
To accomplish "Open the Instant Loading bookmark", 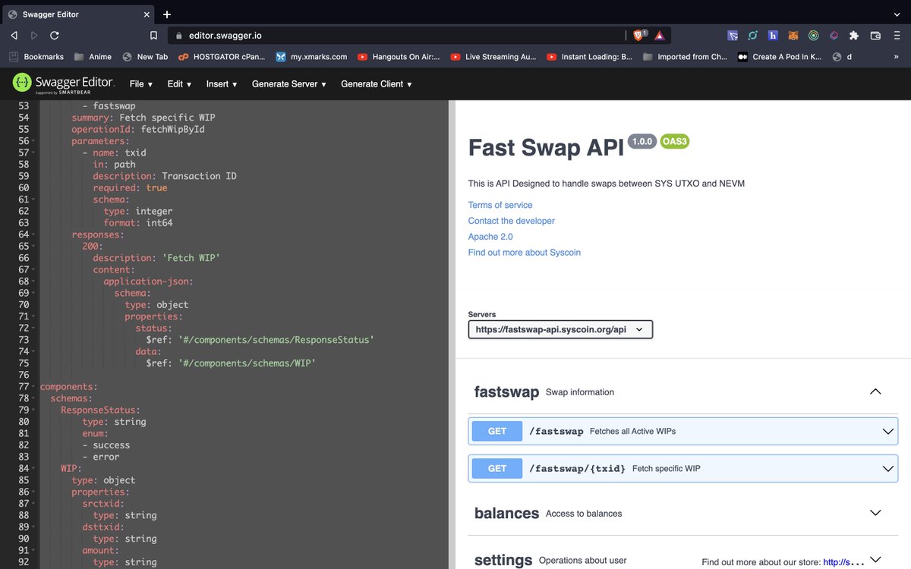I will pos(589,57).
